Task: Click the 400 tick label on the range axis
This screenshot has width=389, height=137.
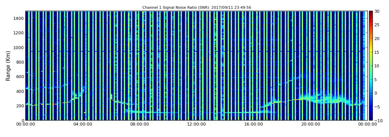Action: [20, 91]
